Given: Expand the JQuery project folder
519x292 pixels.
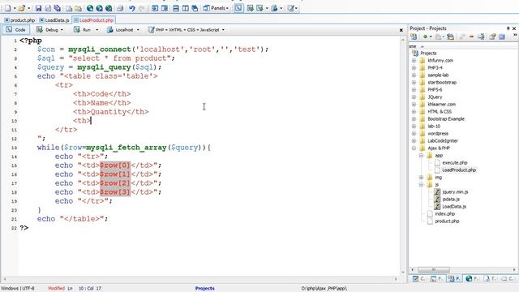Looking at the screenshot, I should click(x=414, y=97).
